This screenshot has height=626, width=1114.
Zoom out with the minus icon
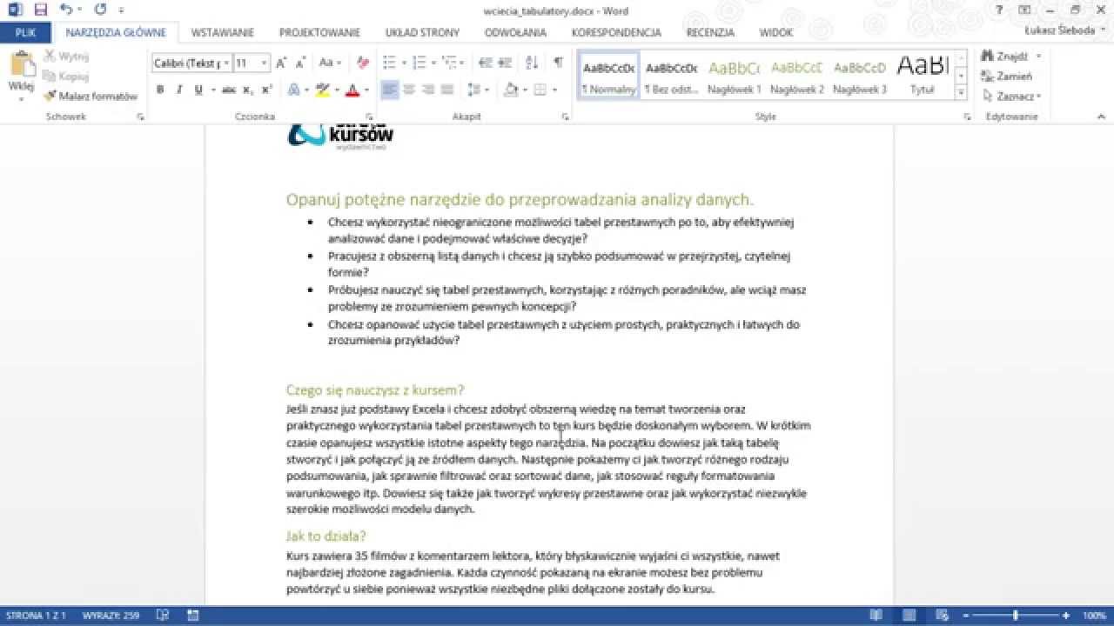point(966,616)
